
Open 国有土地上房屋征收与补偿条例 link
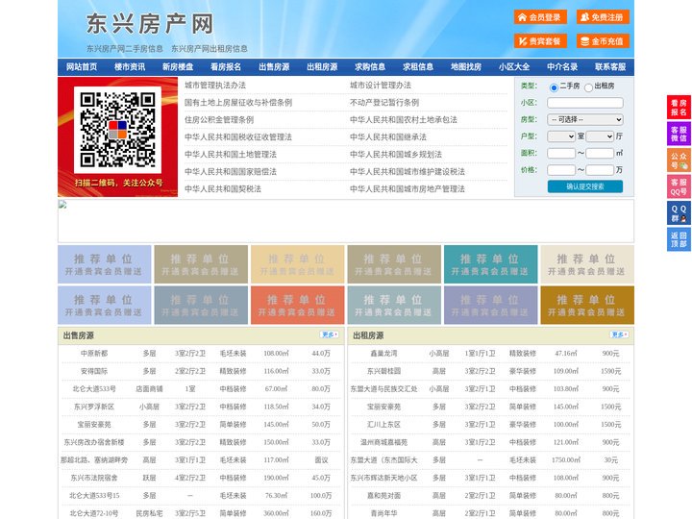click(x=238, y=103)
